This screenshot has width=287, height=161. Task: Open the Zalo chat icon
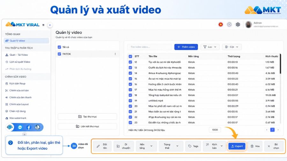click(x=20, y=127)
